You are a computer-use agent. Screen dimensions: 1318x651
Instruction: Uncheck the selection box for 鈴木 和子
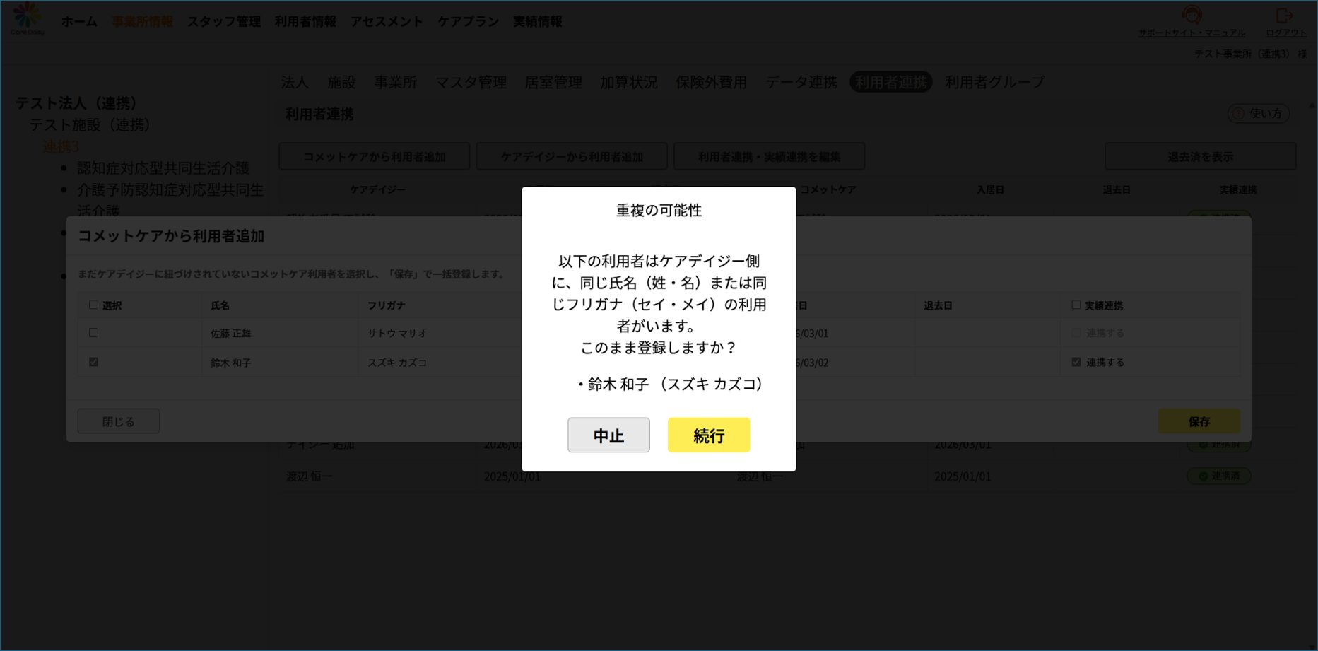pos(93,362)
